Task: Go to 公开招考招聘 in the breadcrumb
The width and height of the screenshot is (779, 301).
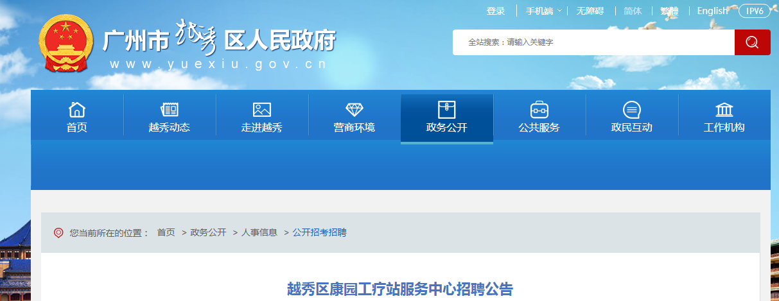Action: coord(320,232)
